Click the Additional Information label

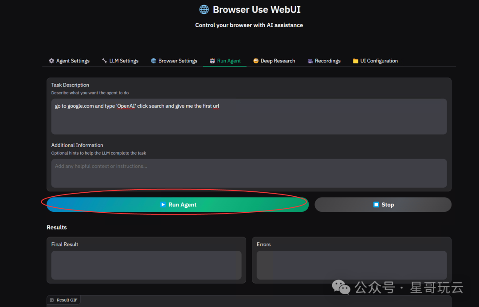click(77, 145)
